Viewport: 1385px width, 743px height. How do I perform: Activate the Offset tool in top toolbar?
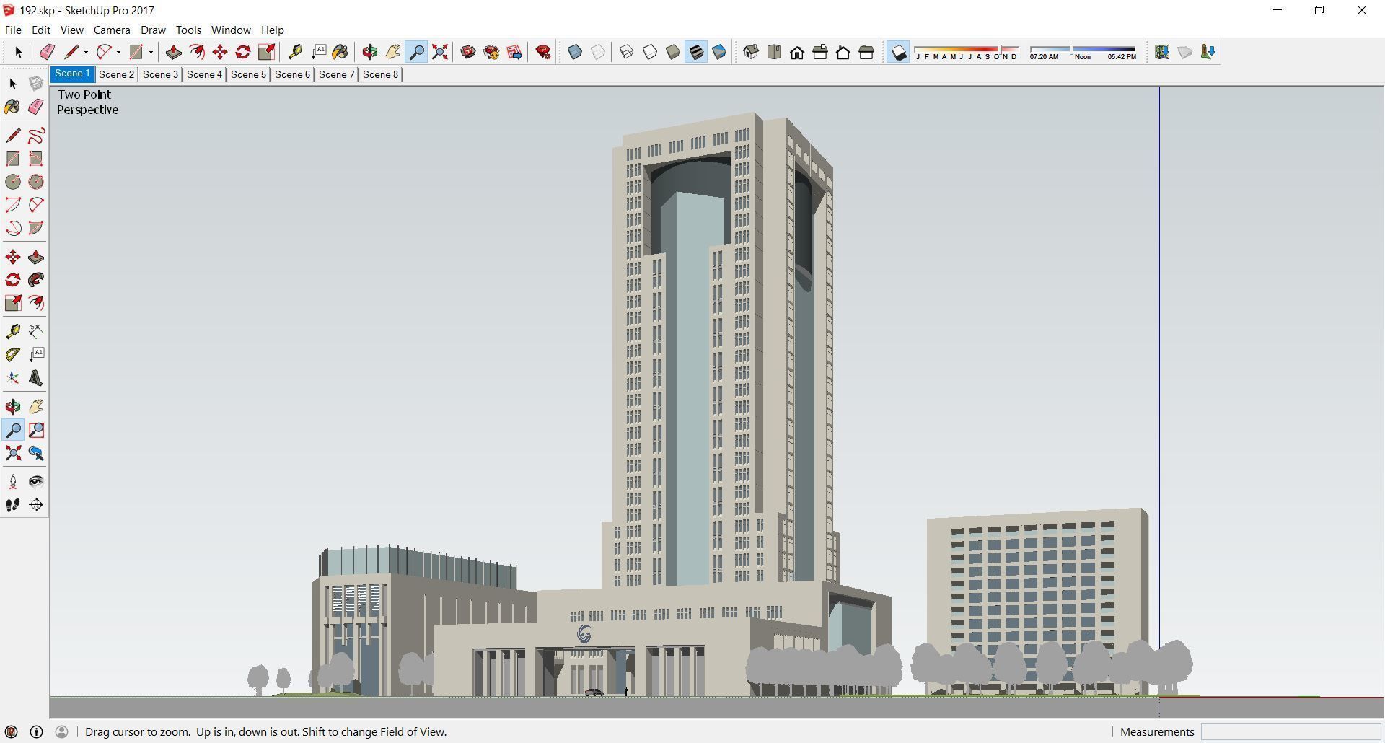click(x=196, y=52)
